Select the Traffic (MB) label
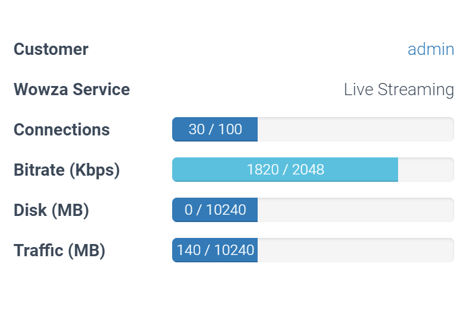Image resolution: width=475 pixels, height=316 pixels. [59, 251]
